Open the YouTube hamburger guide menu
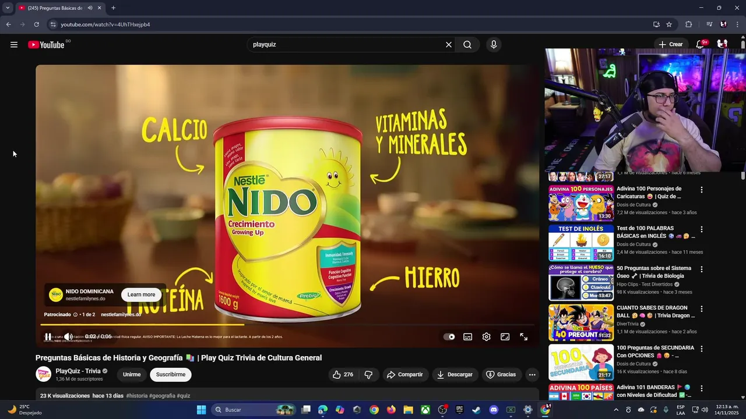Viewport: 746px width, 419px height. coord(14,45)
